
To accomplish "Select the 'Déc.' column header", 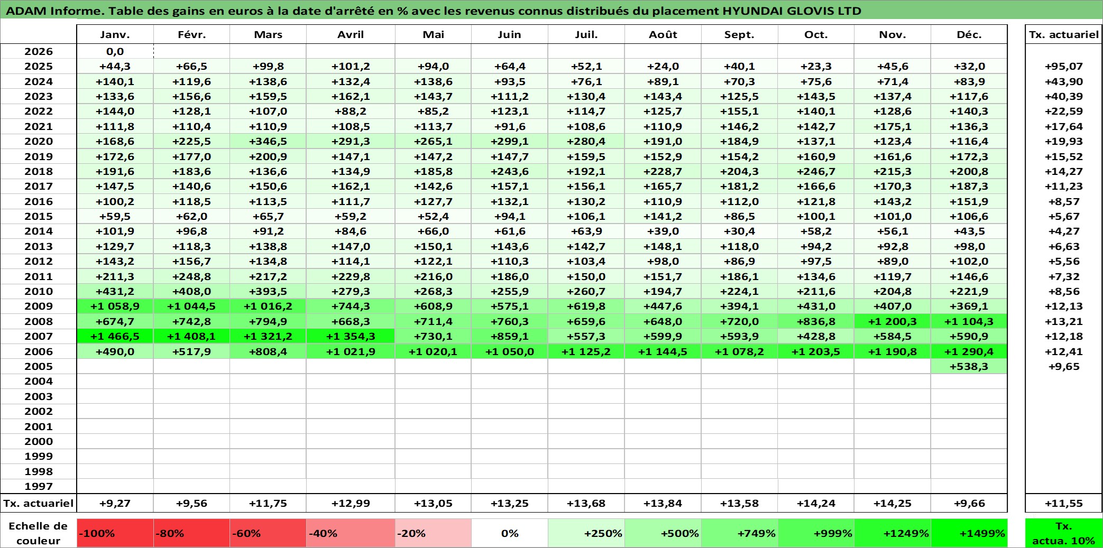I will click(969, 34).
